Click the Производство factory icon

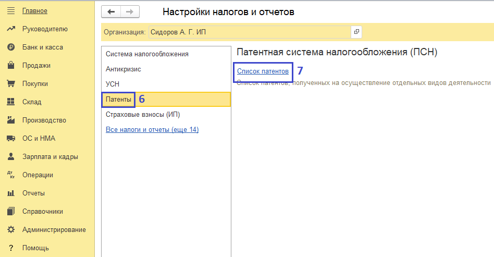coord(10,120)
